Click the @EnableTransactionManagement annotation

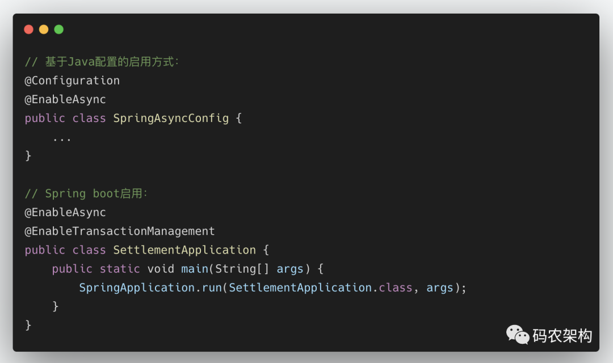coord(120,231)
